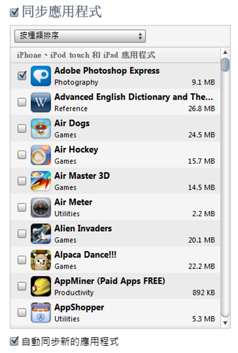Select the Air Master 3D title
238x353 pixels.
click(82, 176)
